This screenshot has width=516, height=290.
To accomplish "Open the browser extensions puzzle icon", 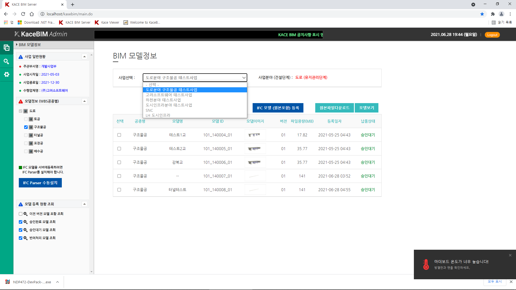I will tap(493, 14).
